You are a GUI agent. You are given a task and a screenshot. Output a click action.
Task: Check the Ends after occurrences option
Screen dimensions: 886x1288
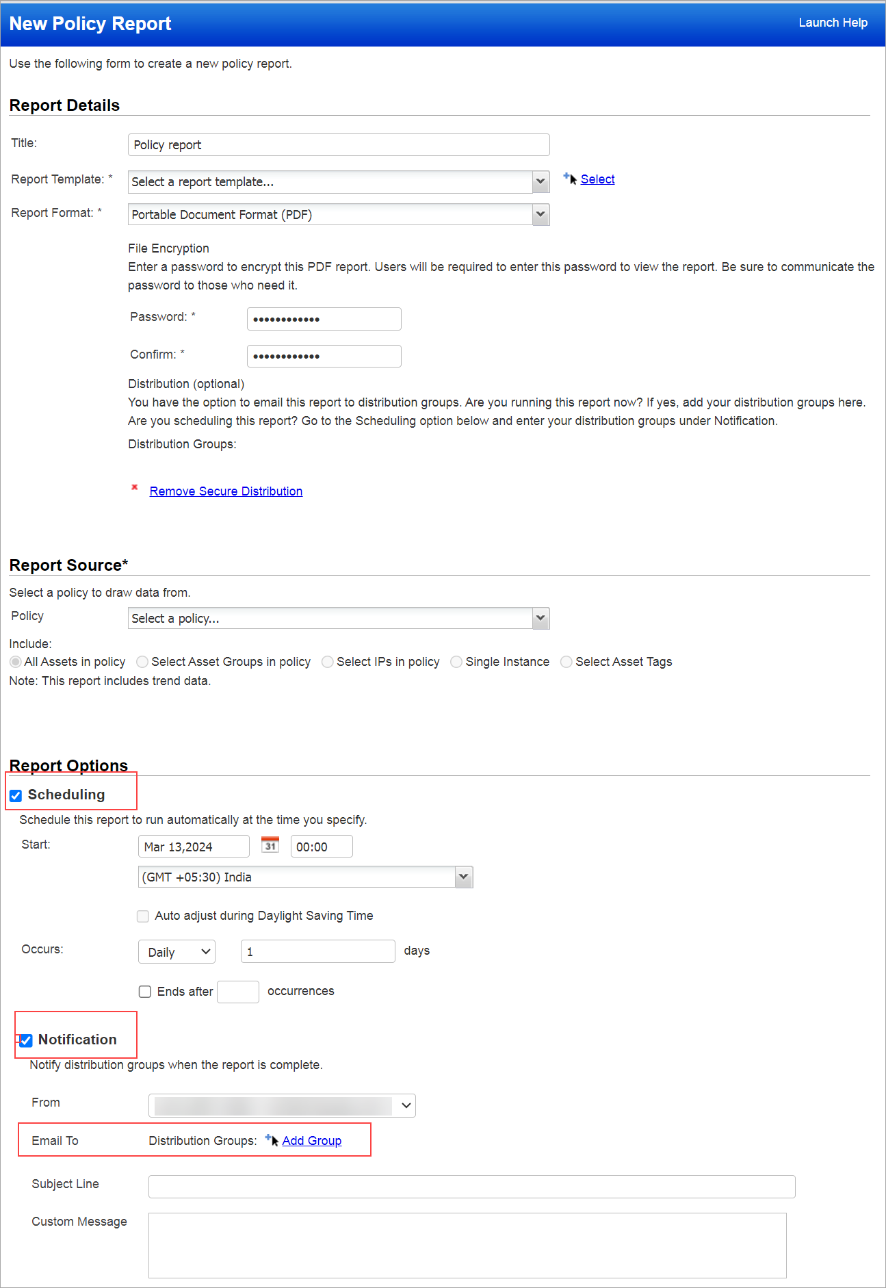pyautogui.click(x=144, y=991)
